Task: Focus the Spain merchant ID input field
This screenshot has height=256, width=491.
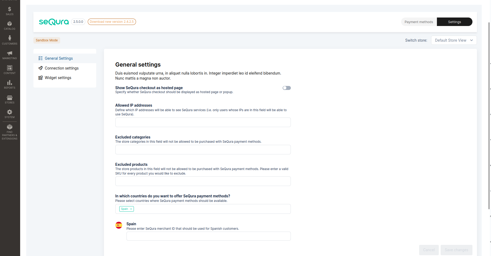Action: click(209, 236)
